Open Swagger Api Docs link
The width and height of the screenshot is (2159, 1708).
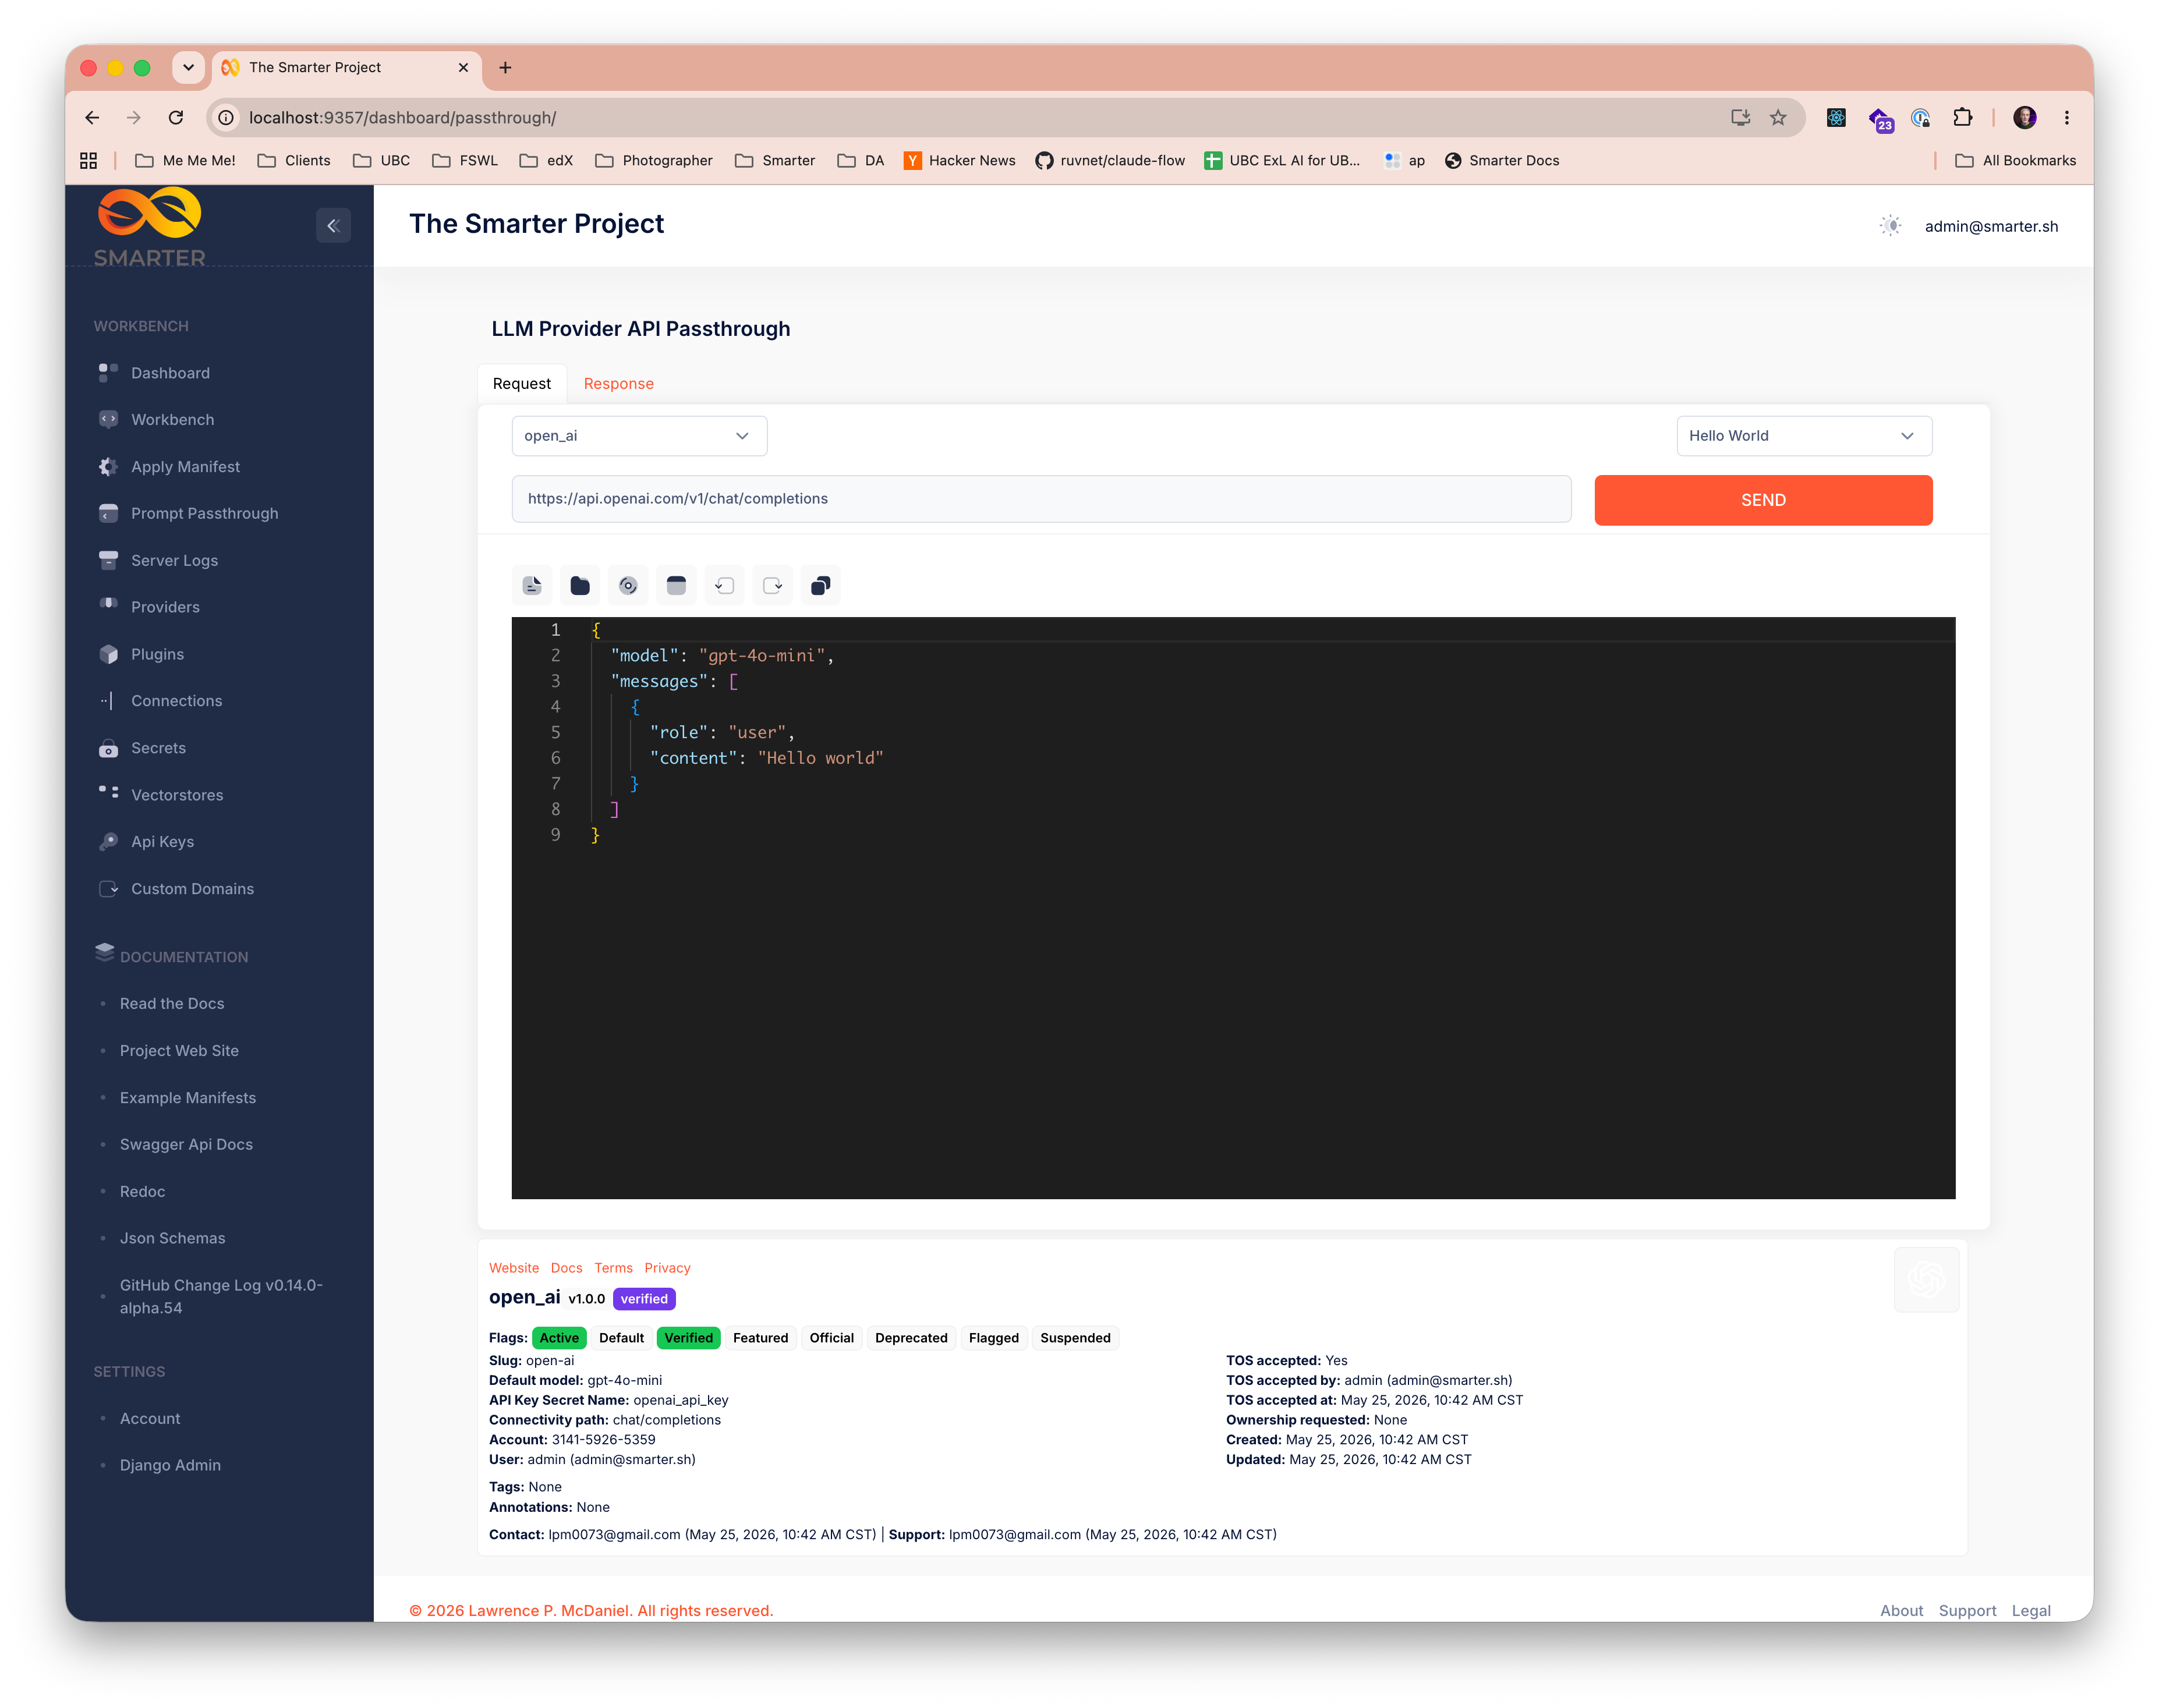click(x=186, y=1145)
